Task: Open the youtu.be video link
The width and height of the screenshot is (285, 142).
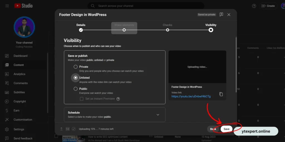Action: click(191, 96)
